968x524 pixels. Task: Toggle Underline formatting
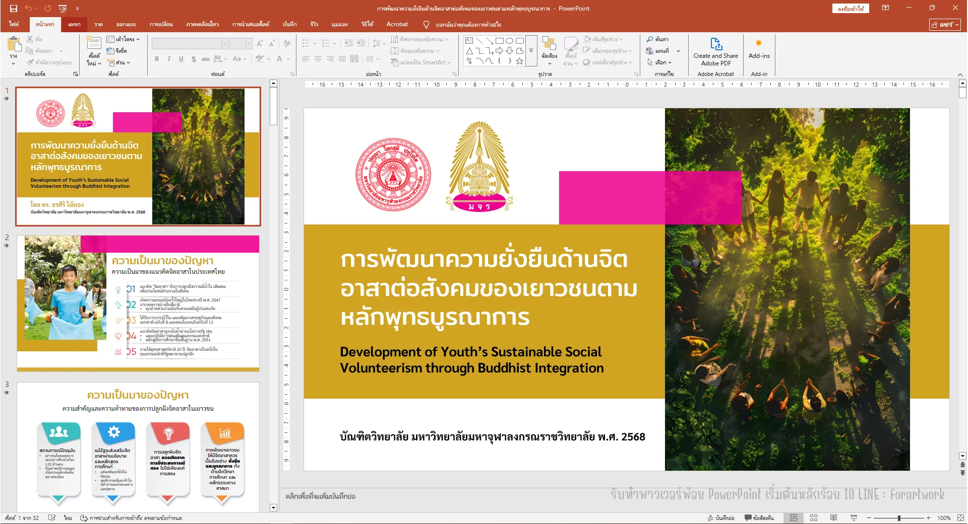click(x=181, y=59)
